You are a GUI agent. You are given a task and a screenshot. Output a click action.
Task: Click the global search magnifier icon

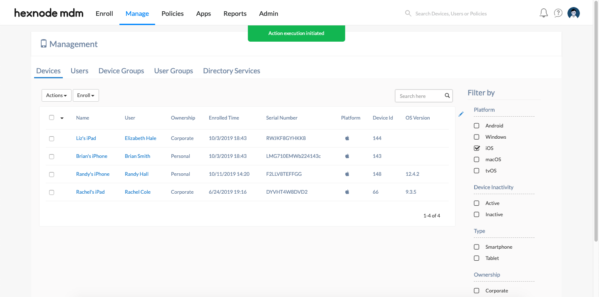pyautogui.click(x=408, y=13)
